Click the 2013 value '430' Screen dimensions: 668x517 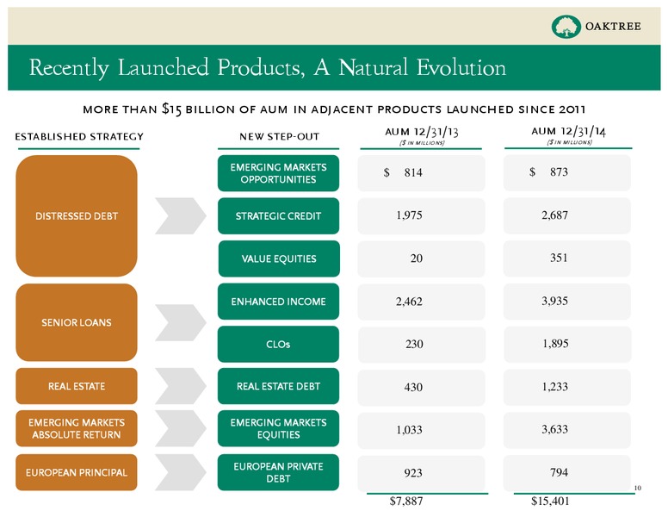[x=413, y=387]
